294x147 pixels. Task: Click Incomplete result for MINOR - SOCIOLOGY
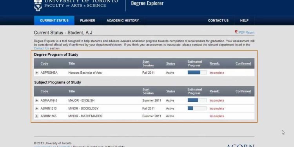[217, 109]
